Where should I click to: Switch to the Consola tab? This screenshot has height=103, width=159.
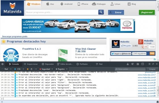pos(14,64)
